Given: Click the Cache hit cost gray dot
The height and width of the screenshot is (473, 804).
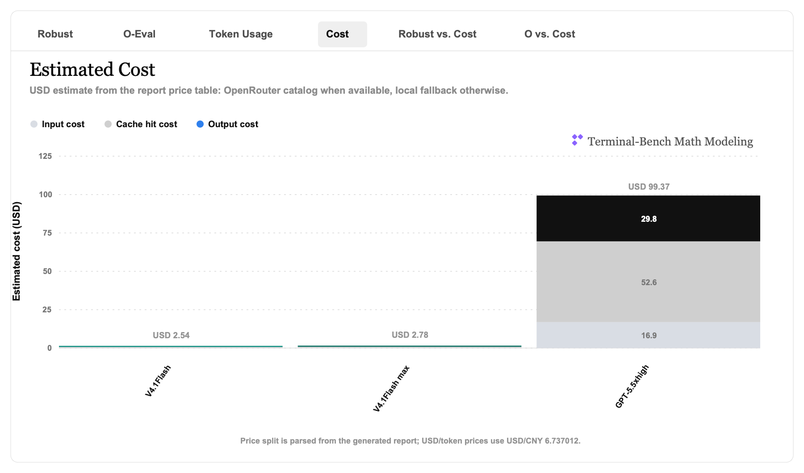Looking at the screenshot, I should tap(108, 124).
